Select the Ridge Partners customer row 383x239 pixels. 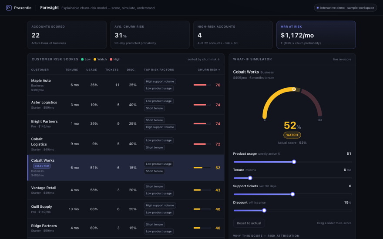pyautogui.click(x=126, y=228)
